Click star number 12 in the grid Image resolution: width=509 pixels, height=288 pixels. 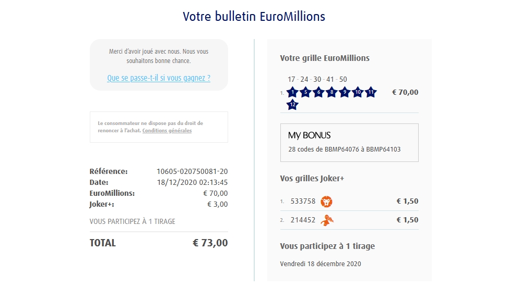click(x=292, y=105)
